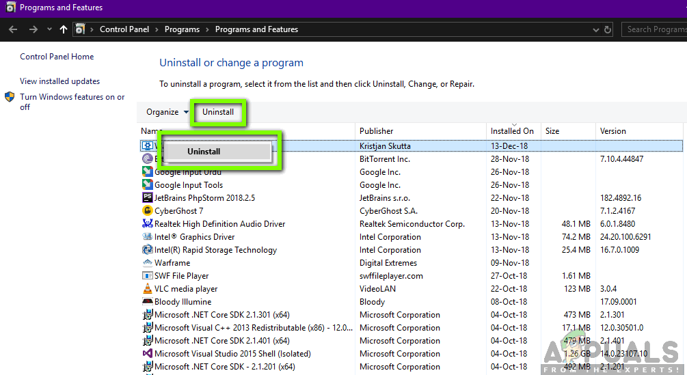Click the Windows features shield icon

pyautogui.click(x=10, y=97)
